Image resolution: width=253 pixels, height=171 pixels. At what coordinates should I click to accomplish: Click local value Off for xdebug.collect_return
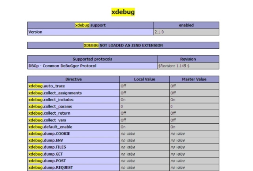145,113
